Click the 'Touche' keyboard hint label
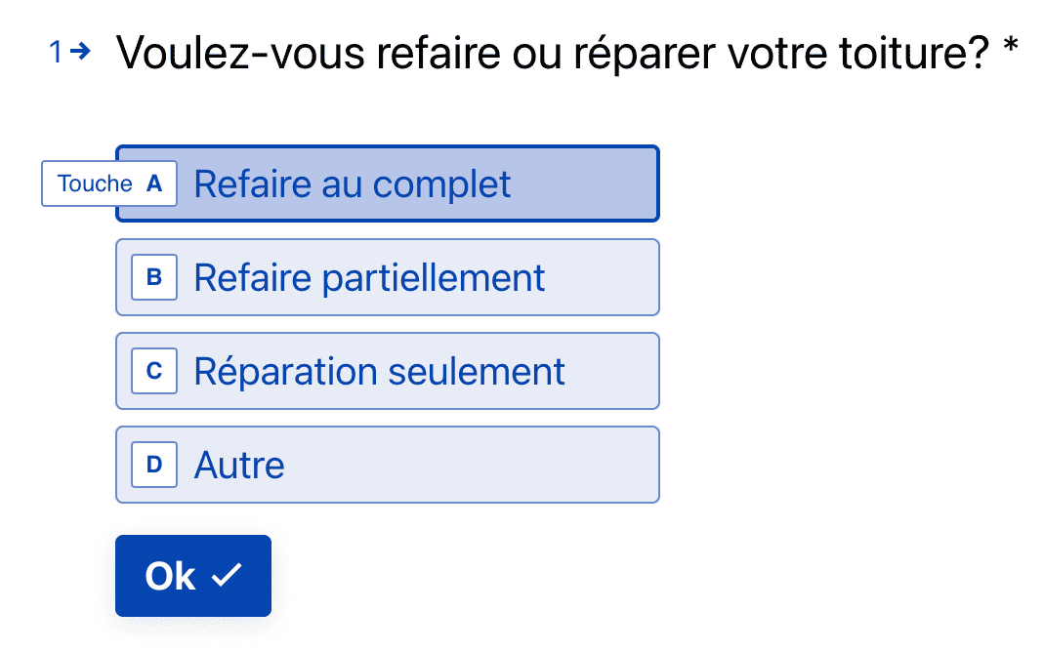This screenshot has height=652, width=1043. [x=95, y=183]
